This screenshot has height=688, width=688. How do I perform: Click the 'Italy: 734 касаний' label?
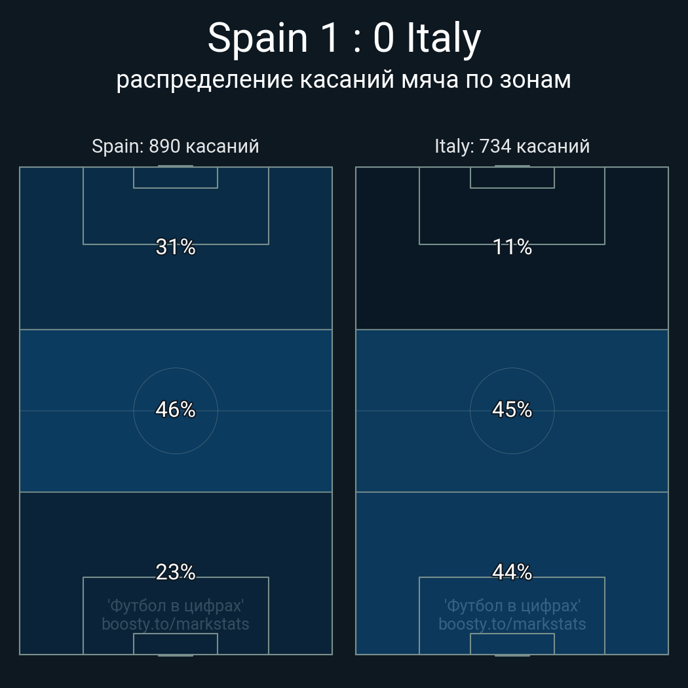pos(512,146)
